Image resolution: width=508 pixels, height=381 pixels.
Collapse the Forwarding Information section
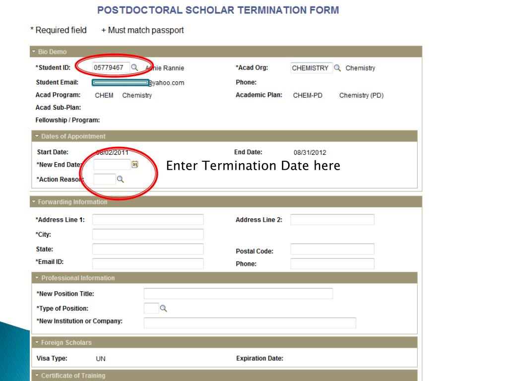tap(34, 202)
